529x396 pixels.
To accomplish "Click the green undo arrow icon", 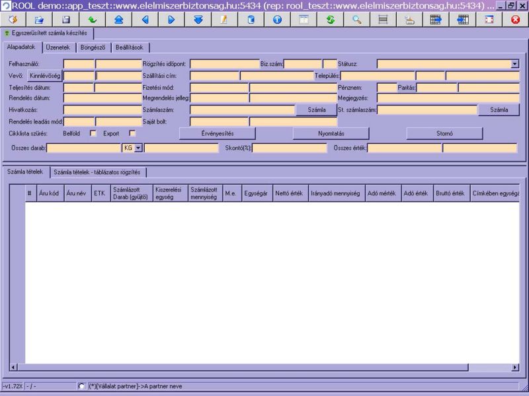I will pyautogui.click(x=92, y=19).
